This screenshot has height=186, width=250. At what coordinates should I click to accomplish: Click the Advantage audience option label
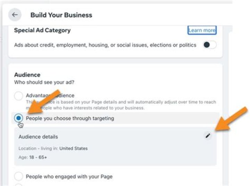[x=50, y=95]
